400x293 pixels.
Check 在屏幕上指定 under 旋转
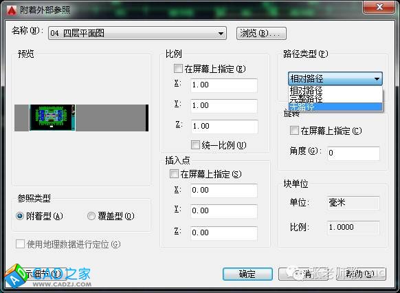pos(294,131)
